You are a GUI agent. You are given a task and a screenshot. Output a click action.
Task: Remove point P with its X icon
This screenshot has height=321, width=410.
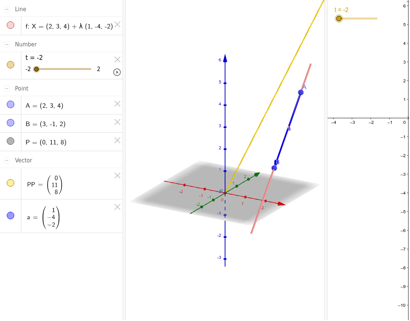coord(117,140)
